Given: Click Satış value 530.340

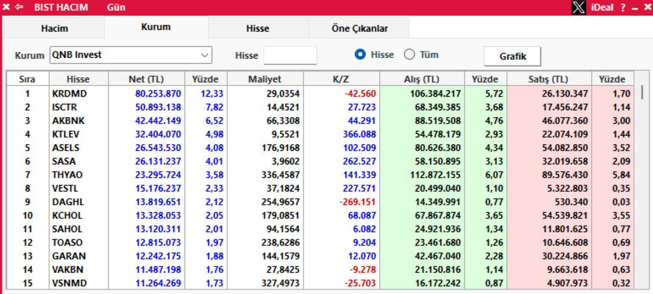Looking at the screenshot, I should [x=572, y=202].
